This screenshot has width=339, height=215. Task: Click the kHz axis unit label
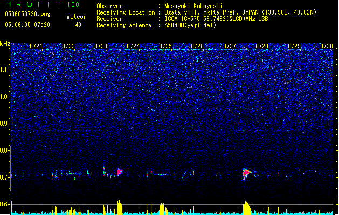click(5, 44)
